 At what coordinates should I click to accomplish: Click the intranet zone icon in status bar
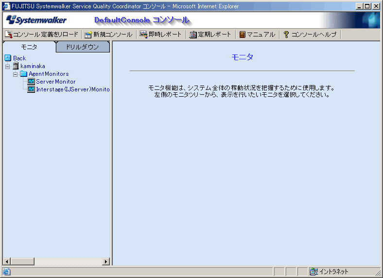click(314, 271)
